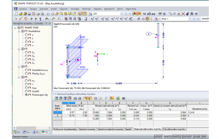Save the project with floppy icon

coord(29,14)
